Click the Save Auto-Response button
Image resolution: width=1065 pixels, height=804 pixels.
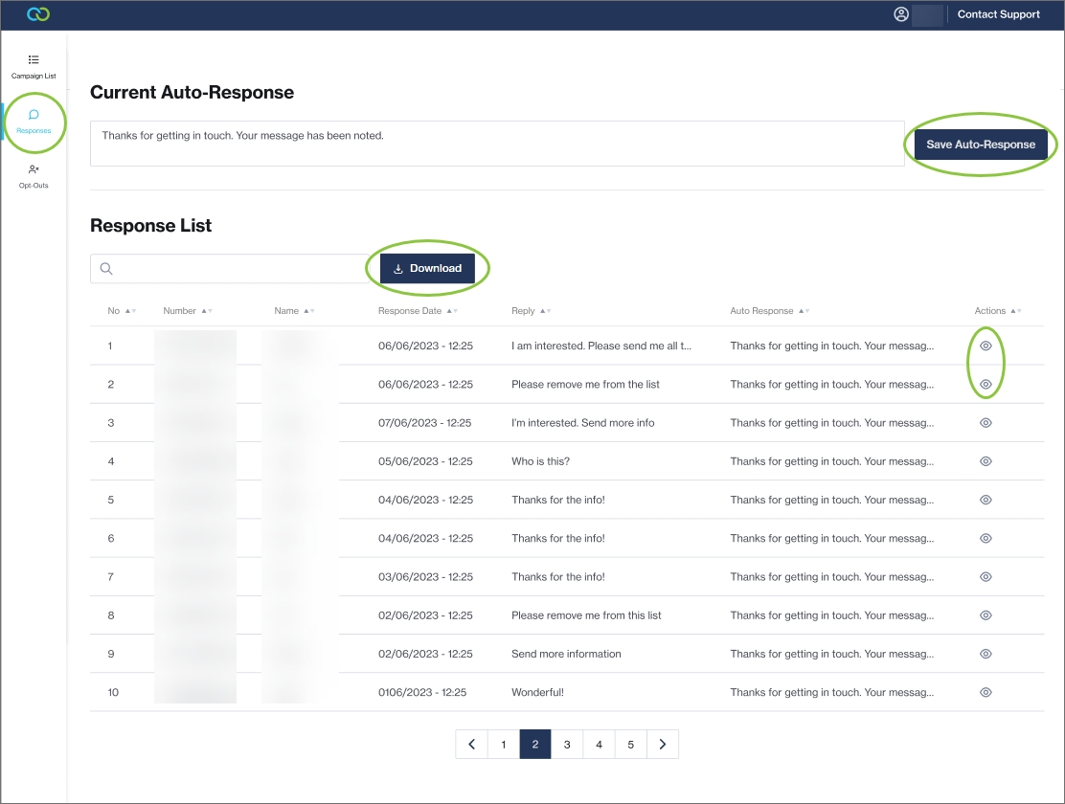[x=981, y=145]
